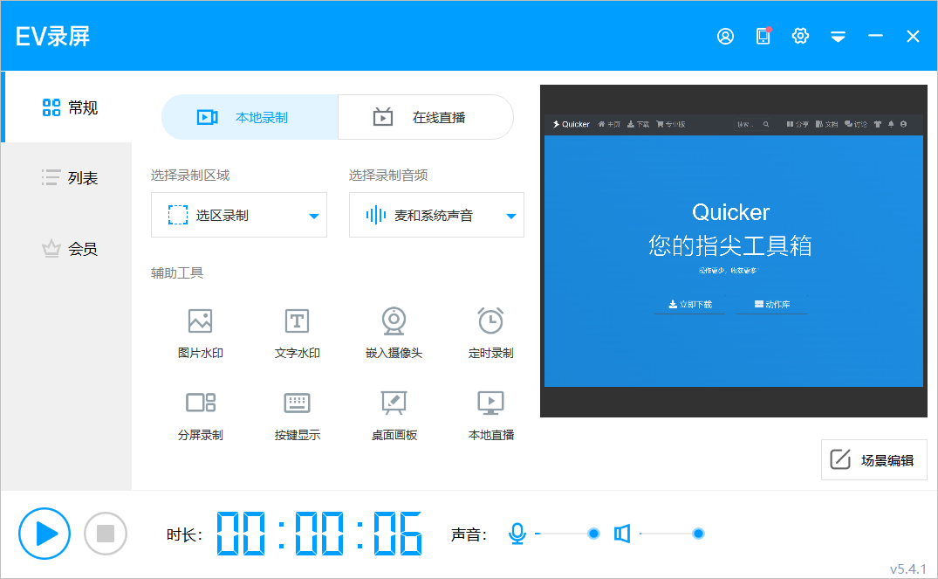Click the Quicker preview thumbnail

click(734, 251)
